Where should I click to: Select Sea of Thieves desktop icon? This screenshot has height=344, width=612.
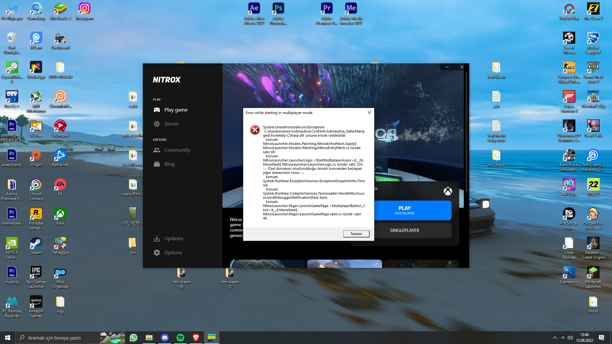pyautogui.click(x=569, y=43)
